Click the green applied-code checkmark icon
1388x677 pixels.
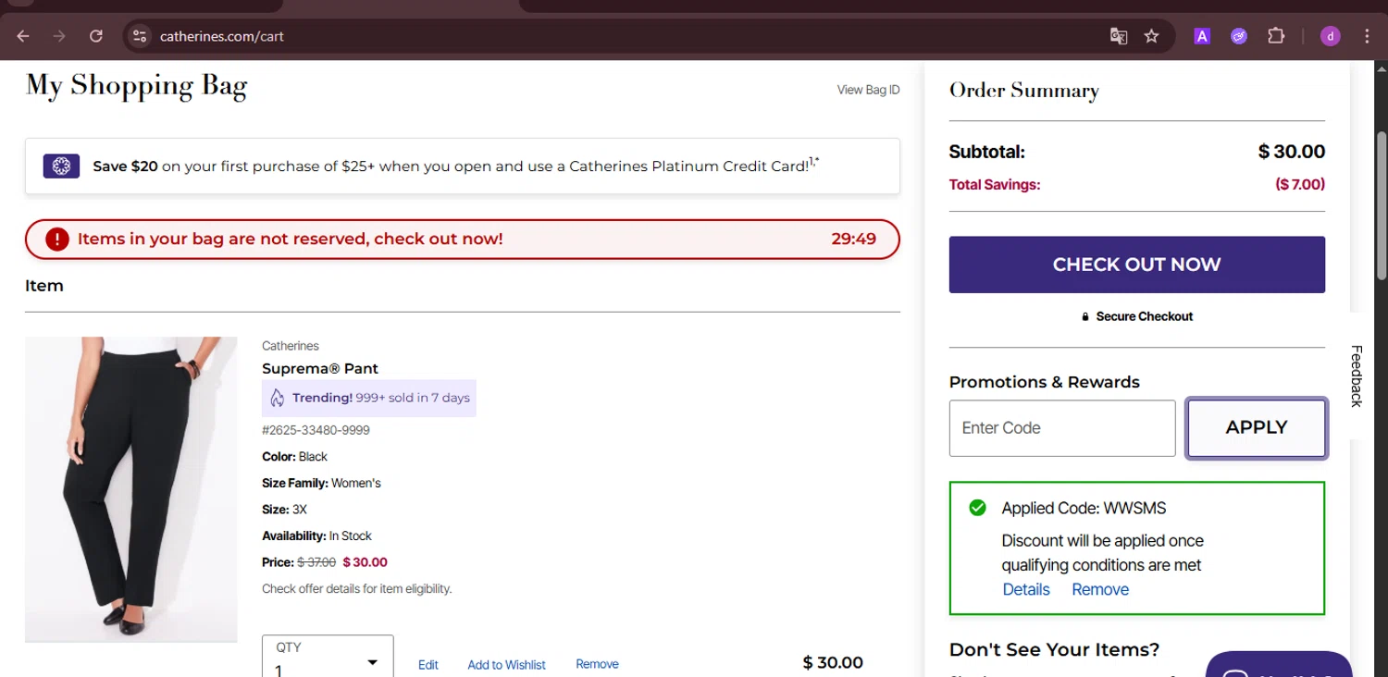point(977,508)
